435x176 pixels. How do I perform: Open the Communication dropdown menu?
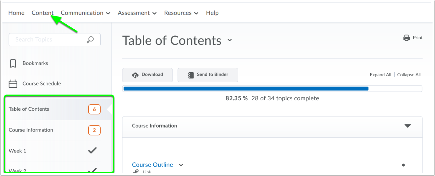click(x=85, y=13)
